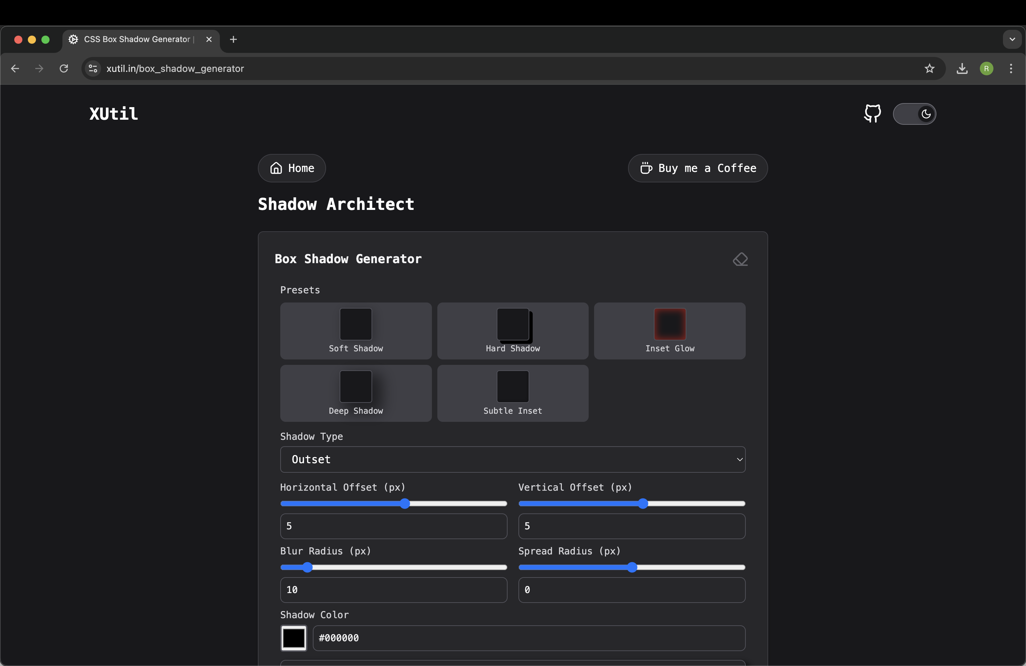Image resolution: width=1026 pixels, height=666 pixels.
Task: Click the address bar URL
Action: coord(175,68)
